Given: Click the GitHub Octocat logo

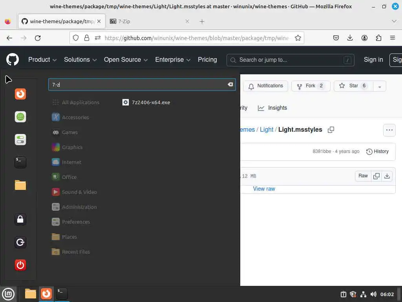Looking at the screenshot, I should [x=12, y=60].
